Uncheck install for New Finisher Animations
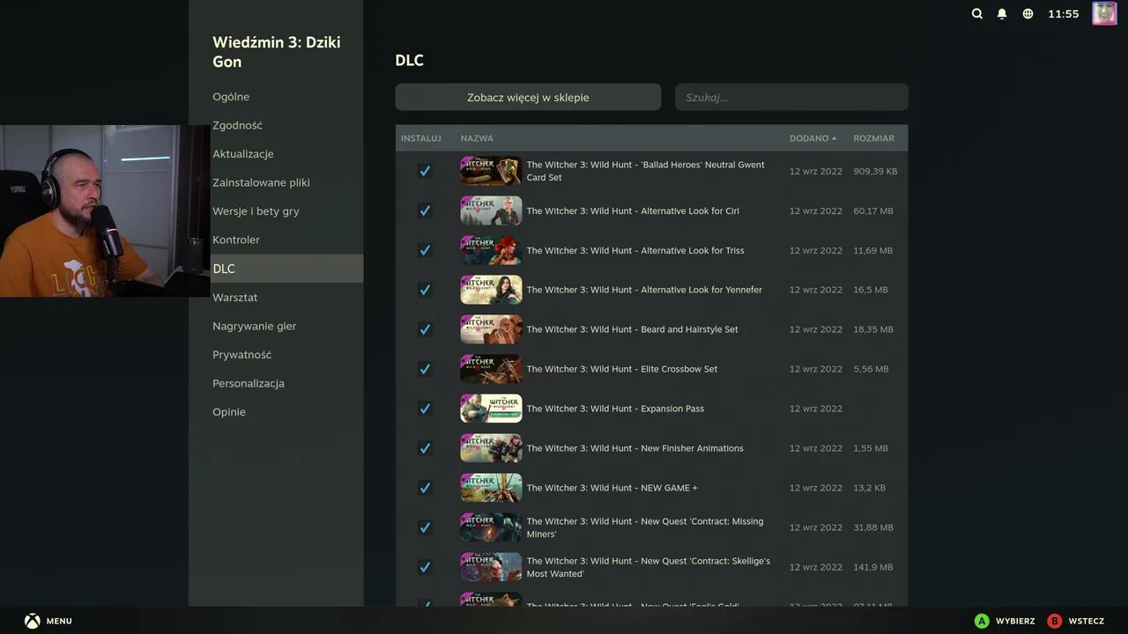This screenshot has height=634, width=1128. [425, 448]
